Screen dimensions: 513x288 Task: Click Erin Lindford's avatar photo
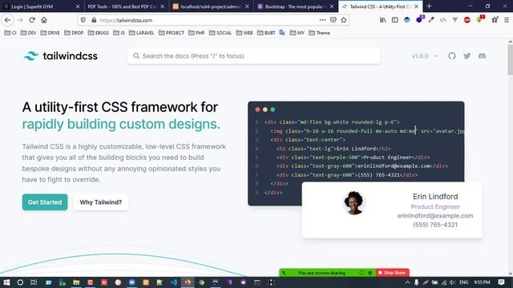click(353, 202)
